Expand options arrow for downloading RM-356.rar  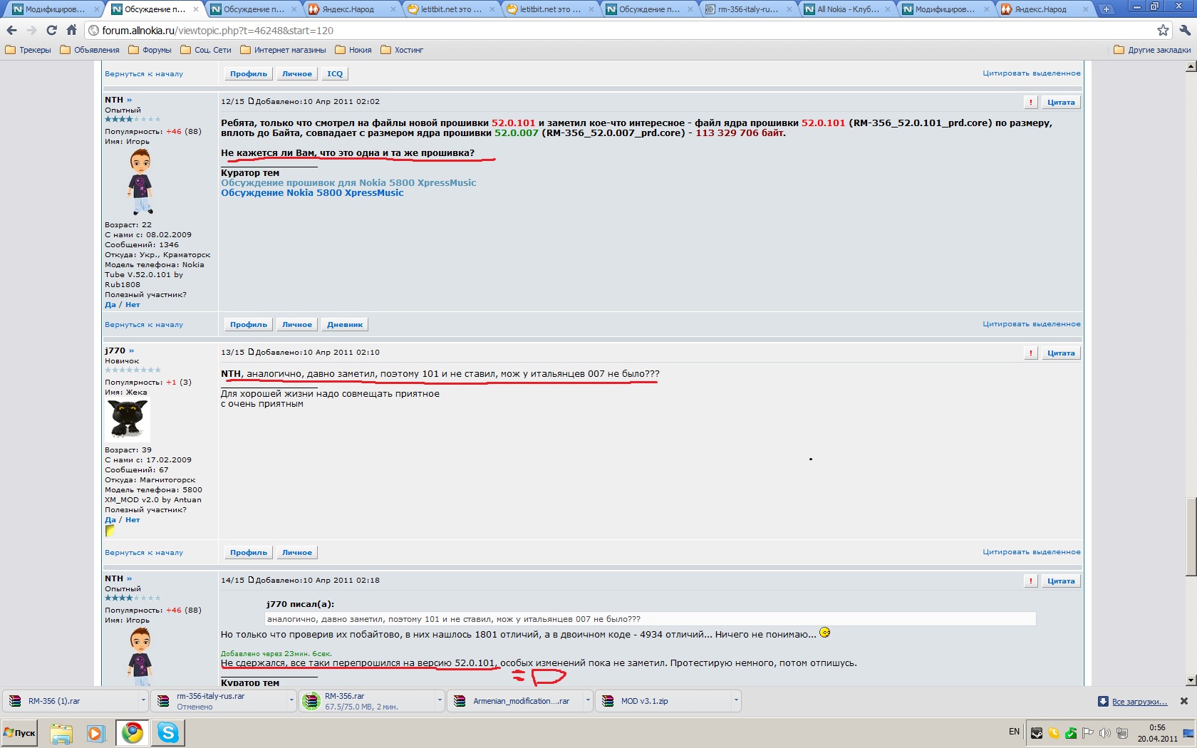[439, 701]
